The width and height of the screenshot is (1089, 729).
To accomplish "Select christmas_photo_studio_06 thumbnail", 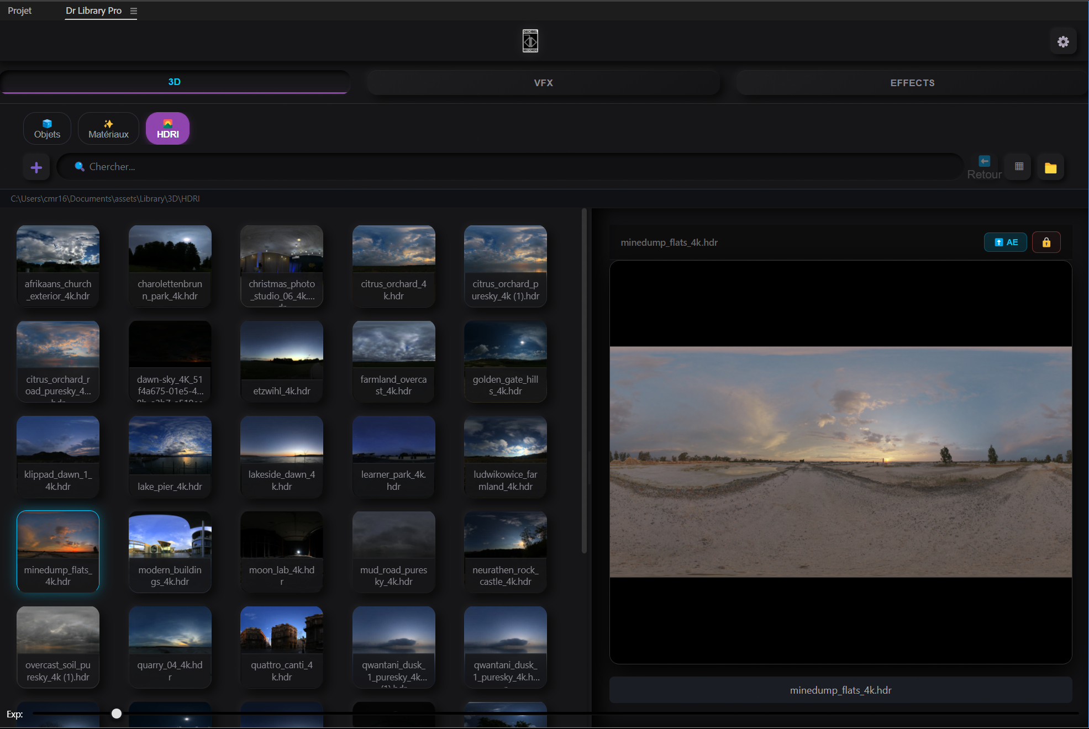I will 282,266.
